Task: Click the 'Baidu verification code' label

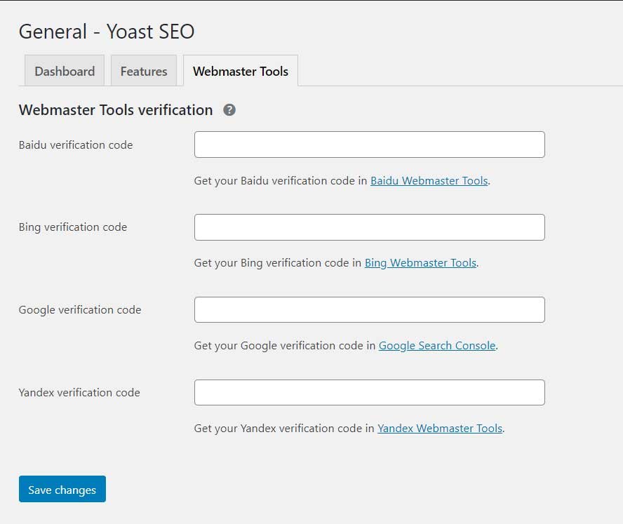Action: point(76,145)
